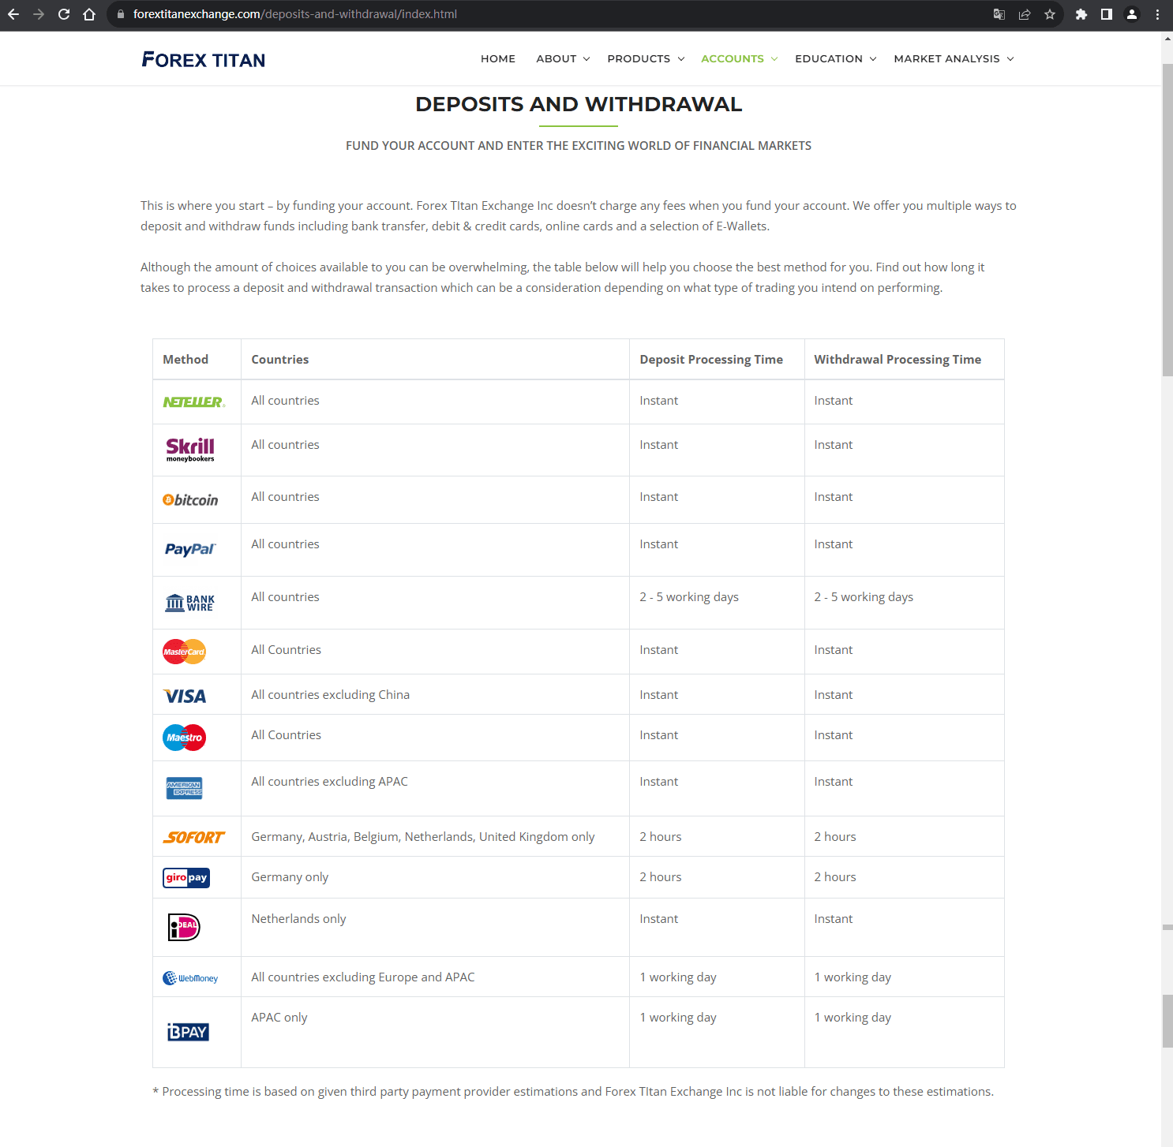Screen dimensions: 1173x1147
Task: Click the iDEAL logo
Action: tap(185, 927)
